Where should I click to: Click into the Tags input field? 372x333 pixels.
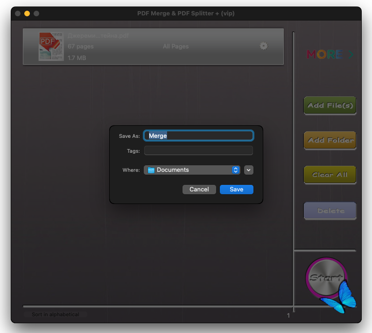(198, 150)
